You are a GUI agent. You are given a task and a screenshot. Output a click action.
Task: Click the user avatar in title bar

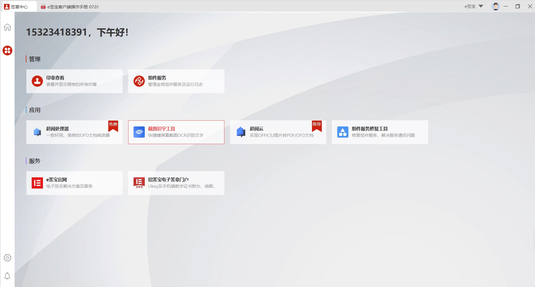point(495,6)
